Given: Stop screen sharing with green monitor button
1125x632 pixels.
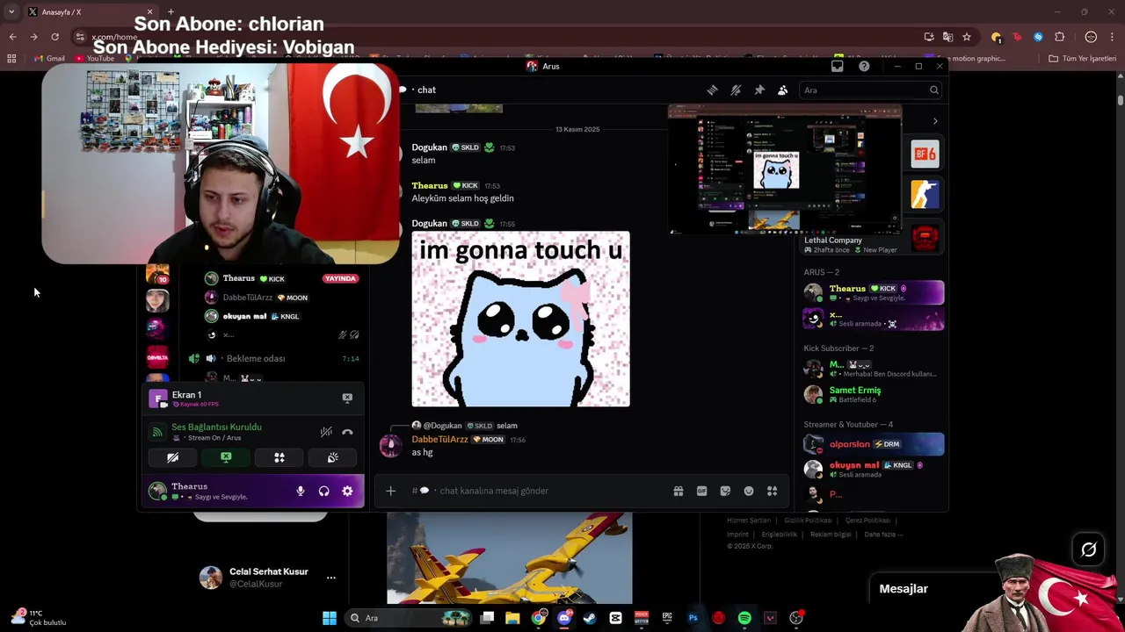Looking at the screenshot, I should [226, 457].
